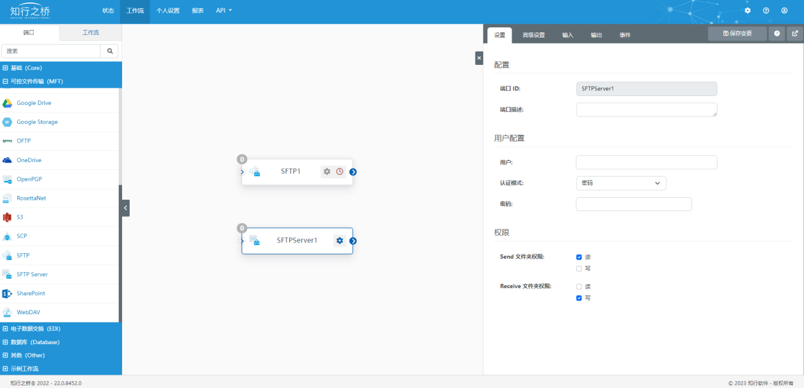This screenshot has width=804, height=388.
Task: Click the OpenPGP connector icon
Action: click(8, 179)
